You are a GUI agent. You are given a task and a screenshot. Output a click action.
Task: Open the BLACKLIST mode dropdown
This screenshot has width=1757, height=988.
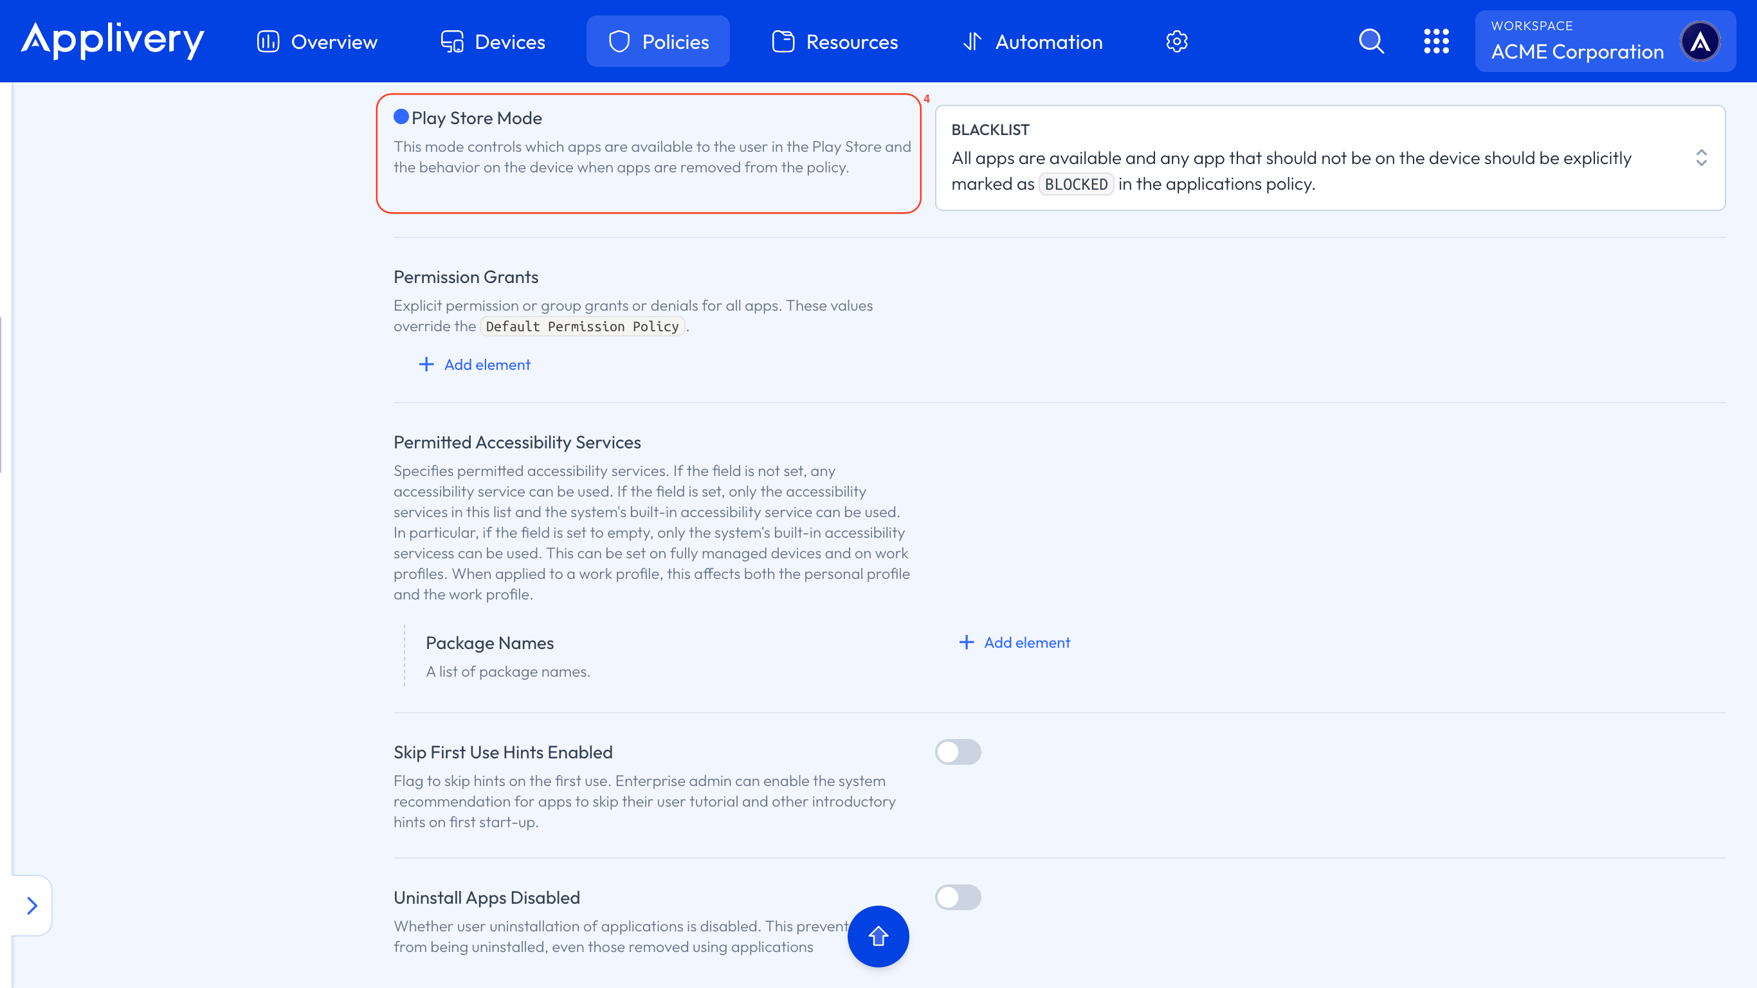[x=1701, y=158]
